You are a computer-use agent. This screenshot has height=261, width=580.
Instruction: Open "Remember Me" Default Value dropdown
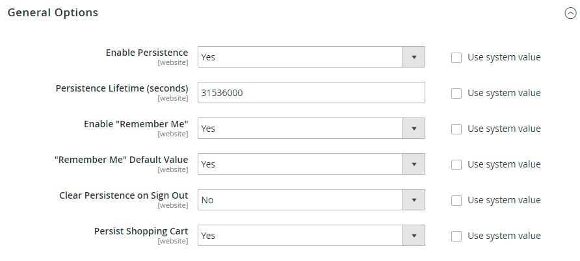pyautogui.click(x=311, y=164)
